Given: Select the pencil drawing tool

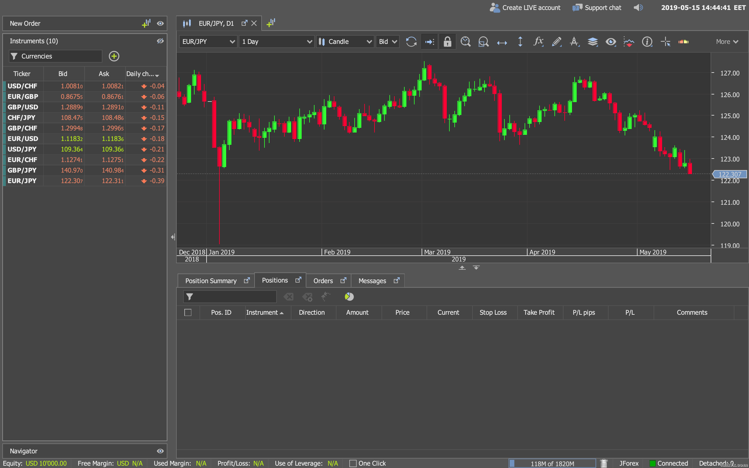Looking at the screenshot, I should tap(556, 42).
